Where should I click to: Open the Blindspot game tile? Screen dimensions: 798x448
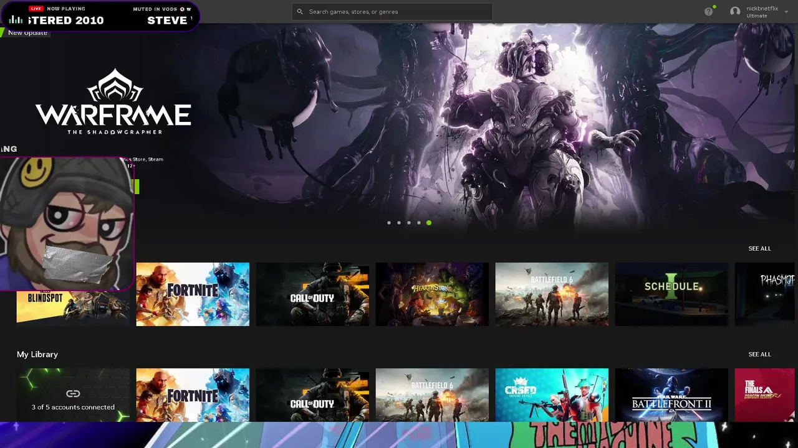(x=73, y=308)
